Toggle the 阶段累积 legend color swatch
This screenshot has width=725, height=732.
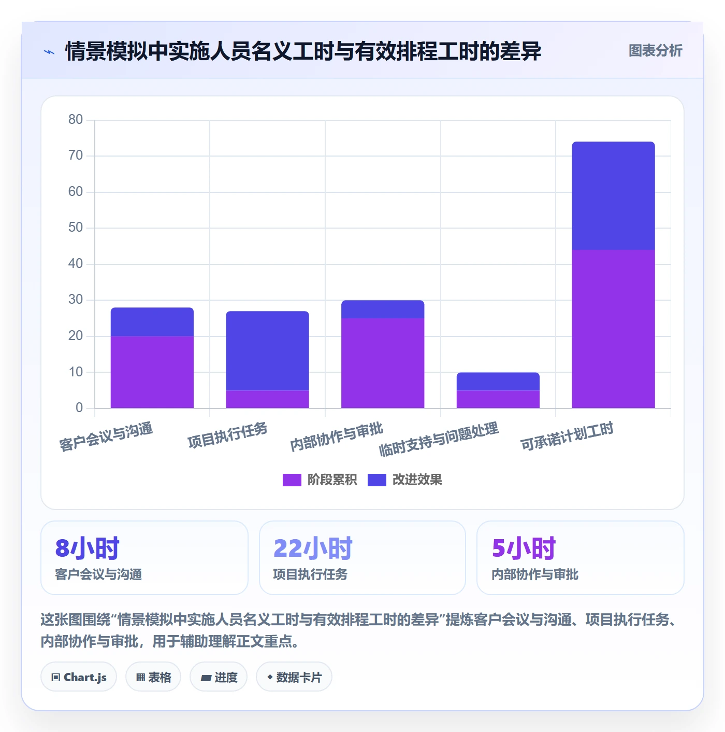point(292,480)
